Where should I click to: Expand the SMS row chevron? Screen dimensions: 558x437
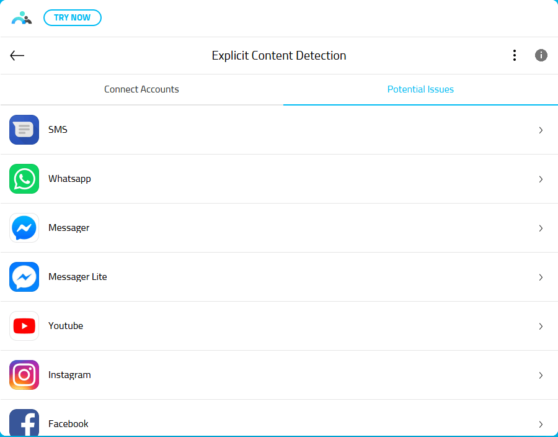(x=541, y=130)
